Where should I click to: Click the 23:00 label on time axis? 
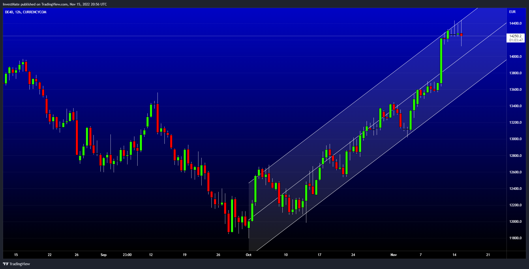tap(127, 255)
